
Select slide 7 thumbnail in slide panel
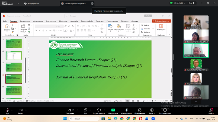point(14,67)
